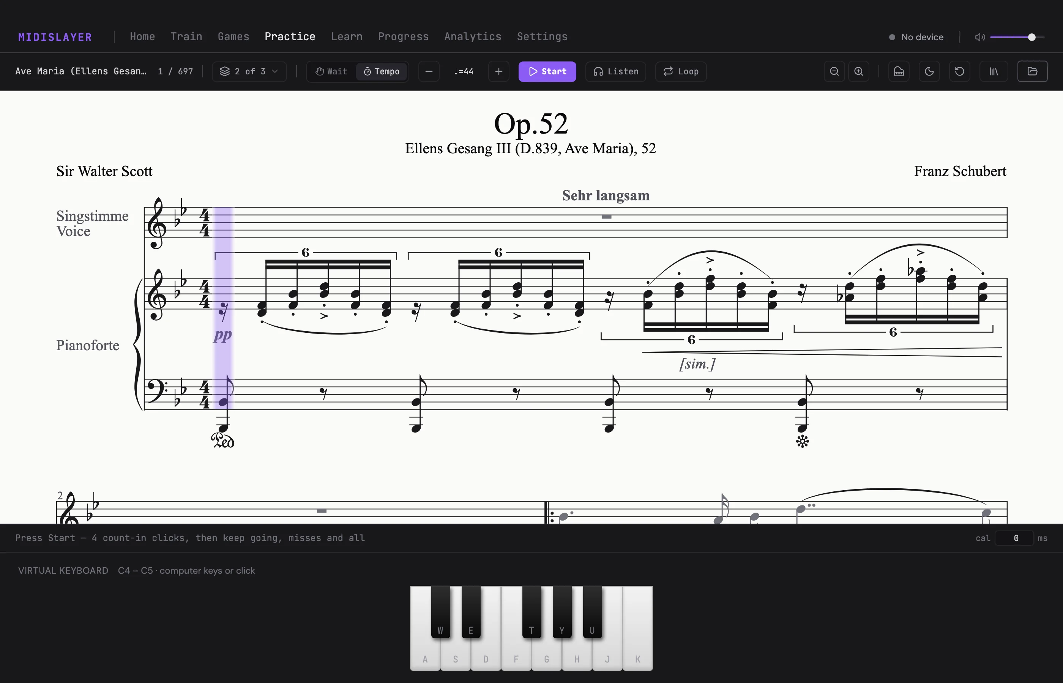Click the Ped pedal marking
Screen dimensions: 1063x683
[x=223, y=441]
